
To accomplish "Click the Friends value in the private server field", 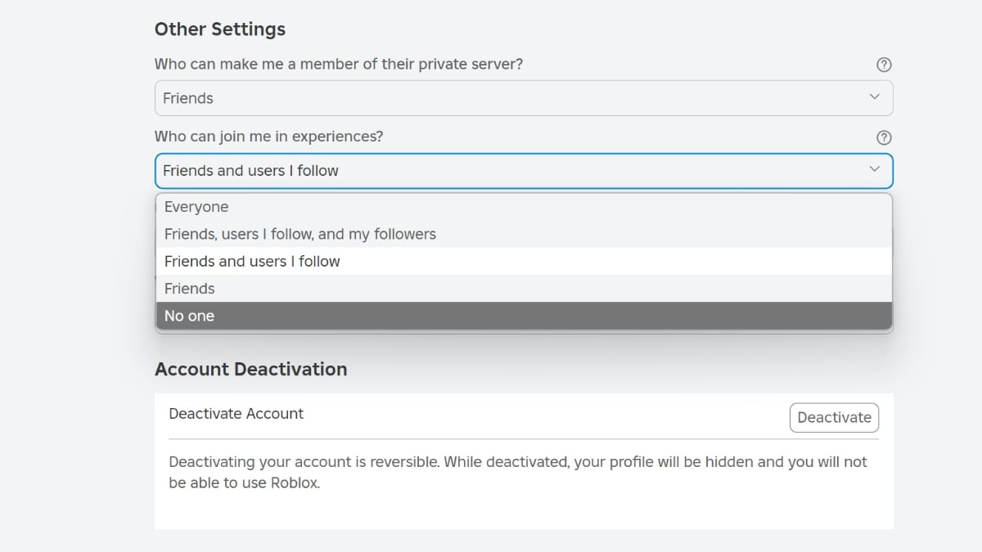I will pos(189,96).
